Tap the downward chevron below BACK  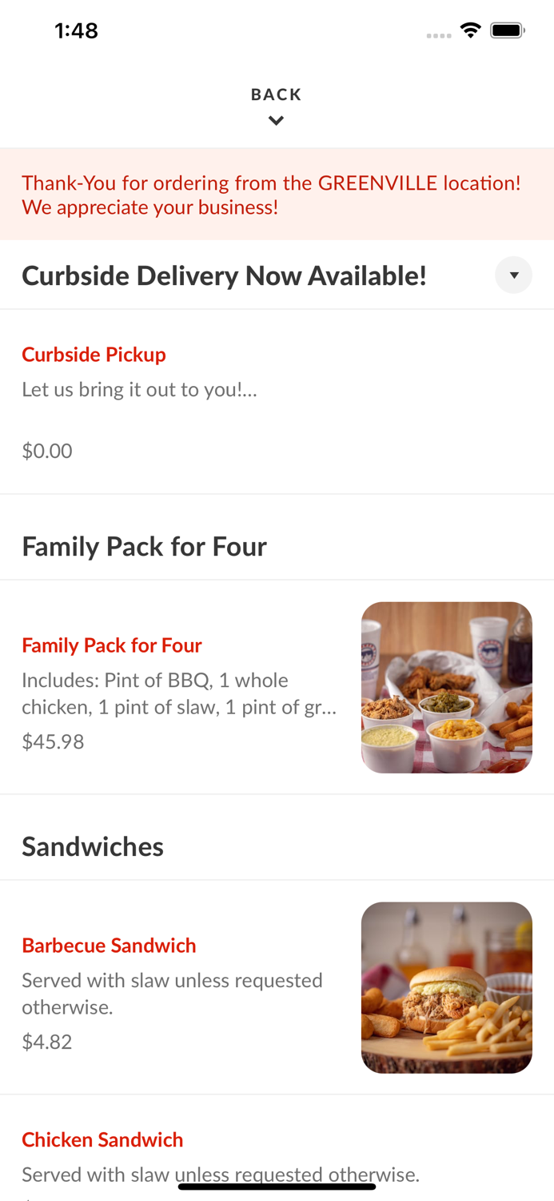[277, 120]
